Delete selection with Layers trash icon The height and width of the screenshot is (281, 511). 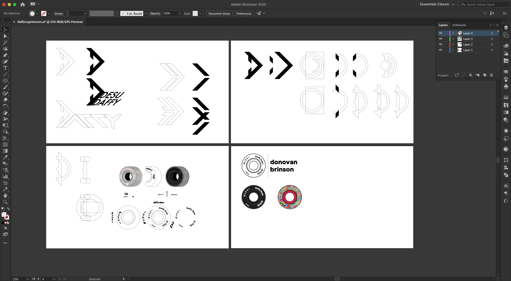[491, 75]
